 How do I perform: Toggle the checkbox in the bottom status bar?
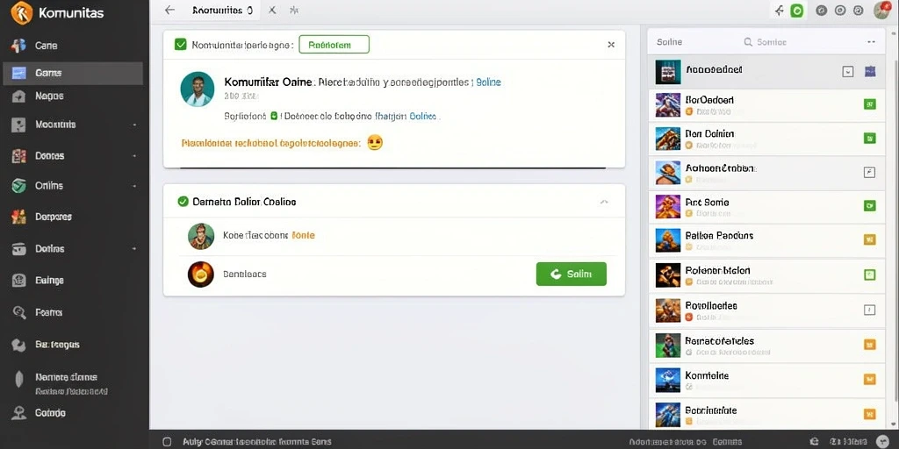(167, 442)
